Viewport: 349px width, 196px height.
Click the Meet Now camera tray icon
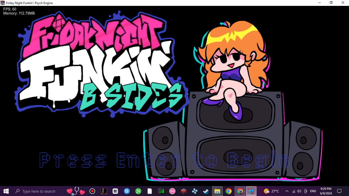tap(305, 191)
